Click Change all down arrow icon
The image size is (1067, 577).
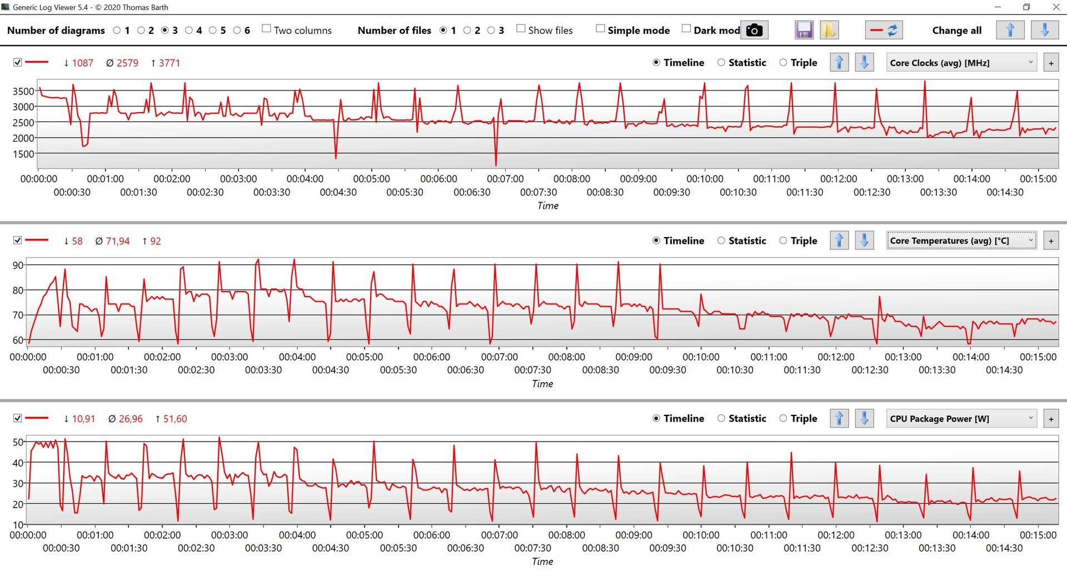(1044, 30)
